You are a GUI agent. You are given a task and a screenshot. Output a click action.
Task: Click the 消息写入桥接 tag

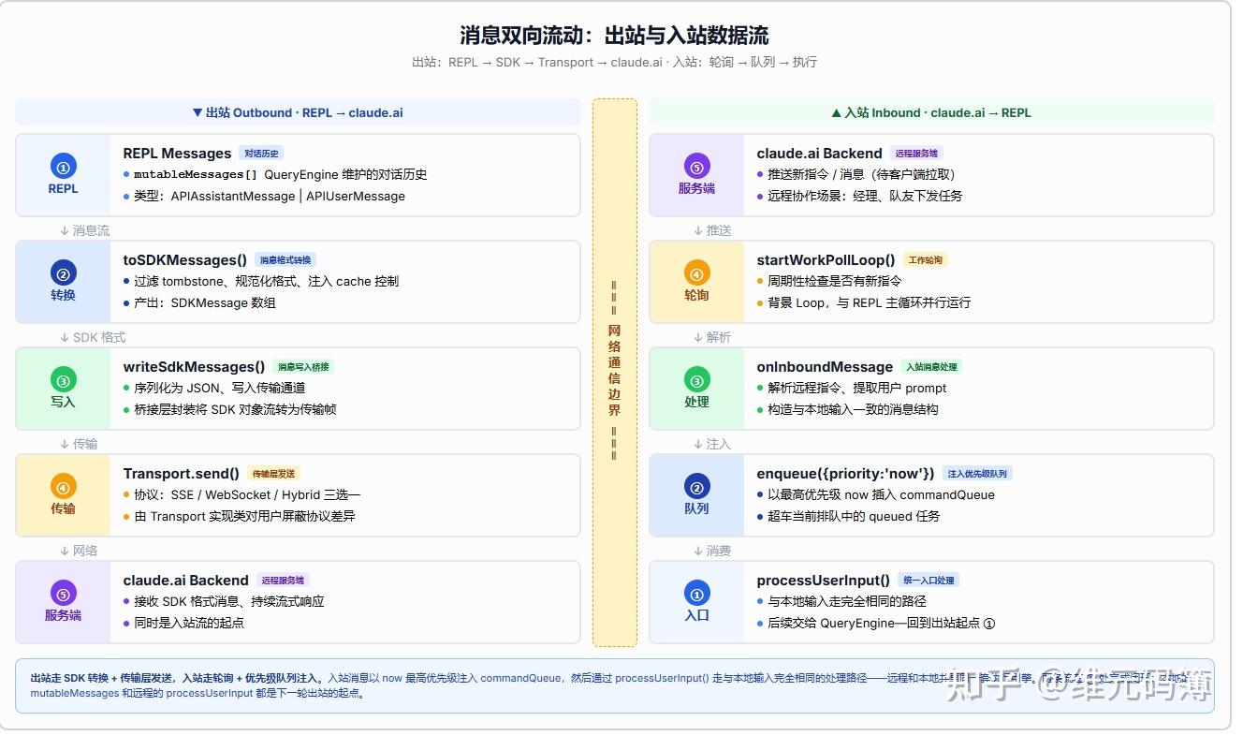coord(304,367)
